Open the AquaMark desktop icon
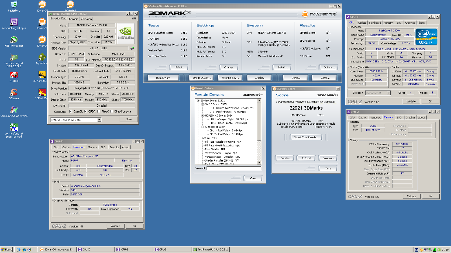Viewport: 451px width, 253px height. 42,59
